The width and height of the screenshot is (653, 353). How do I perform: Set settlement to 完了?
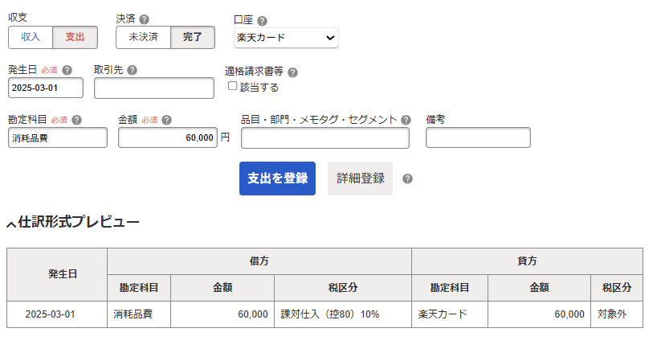pos(193,37)
